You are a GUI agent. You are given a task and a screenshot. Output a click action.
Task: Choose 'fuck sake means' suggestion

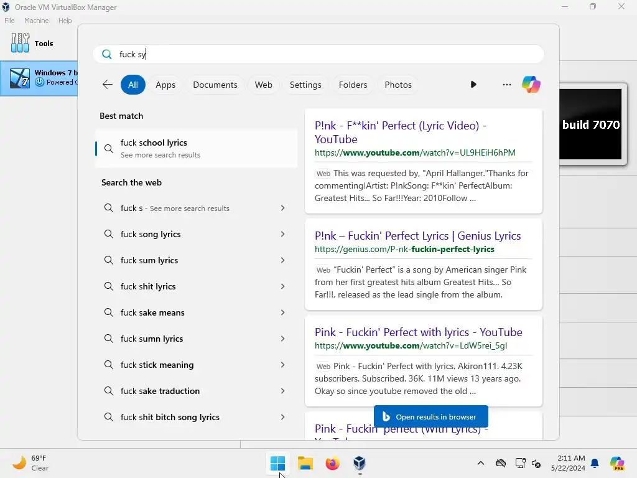tap(196, 312)
